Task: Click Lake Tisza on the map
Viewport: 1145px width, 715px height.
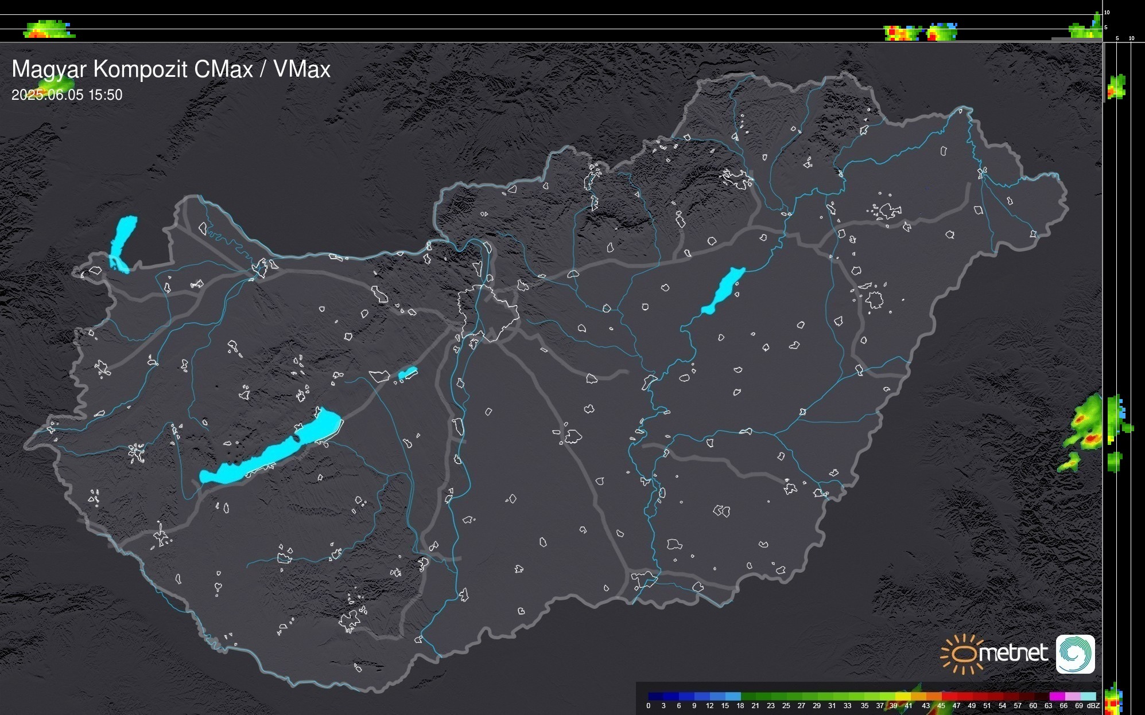Action: point(724,290)
